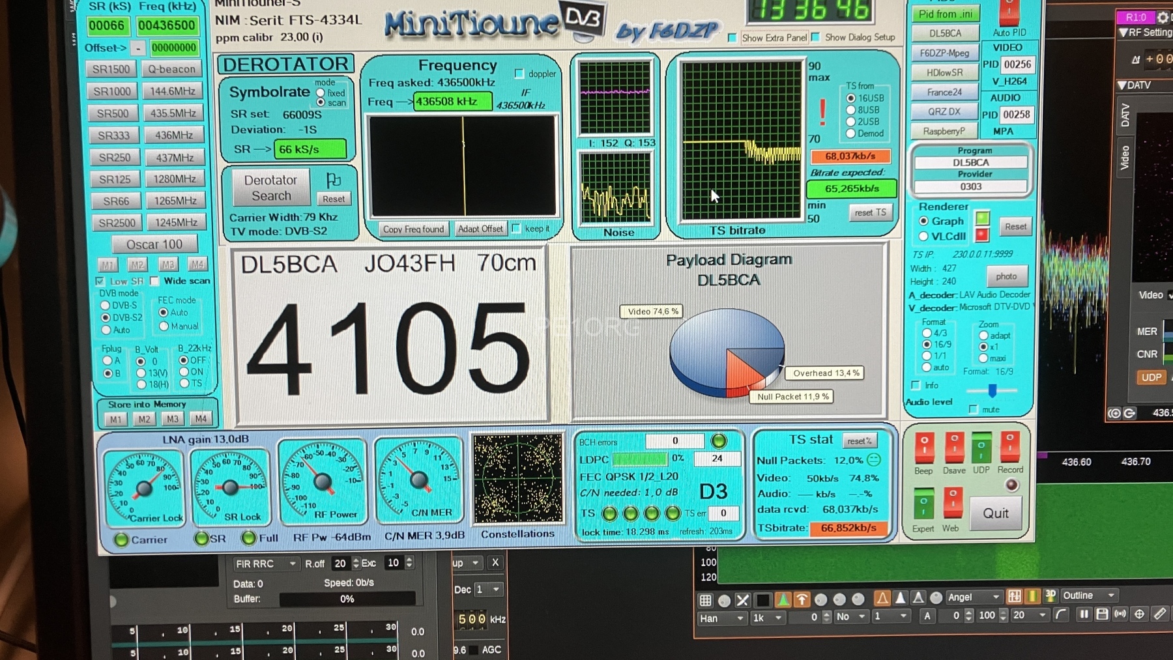Open the Angel palette dropdown
The width and height of the screenshot is (1173, 660).
[974, 597]
